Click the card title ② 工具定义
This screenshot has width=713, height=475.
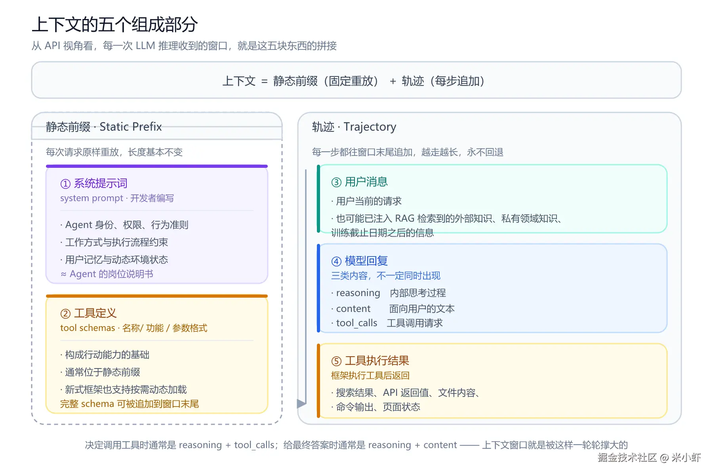[x=88, y=313]
